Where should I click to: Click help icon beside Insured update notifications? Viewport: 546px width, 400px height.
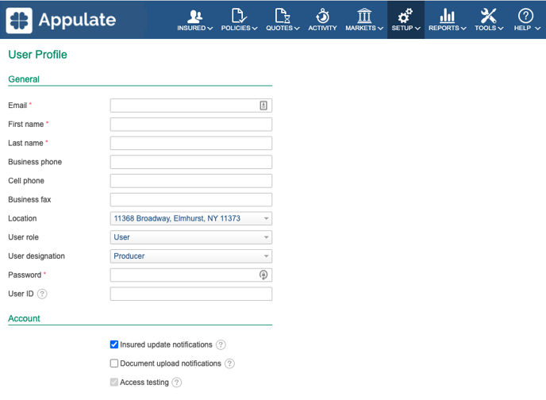coord(221,344)
